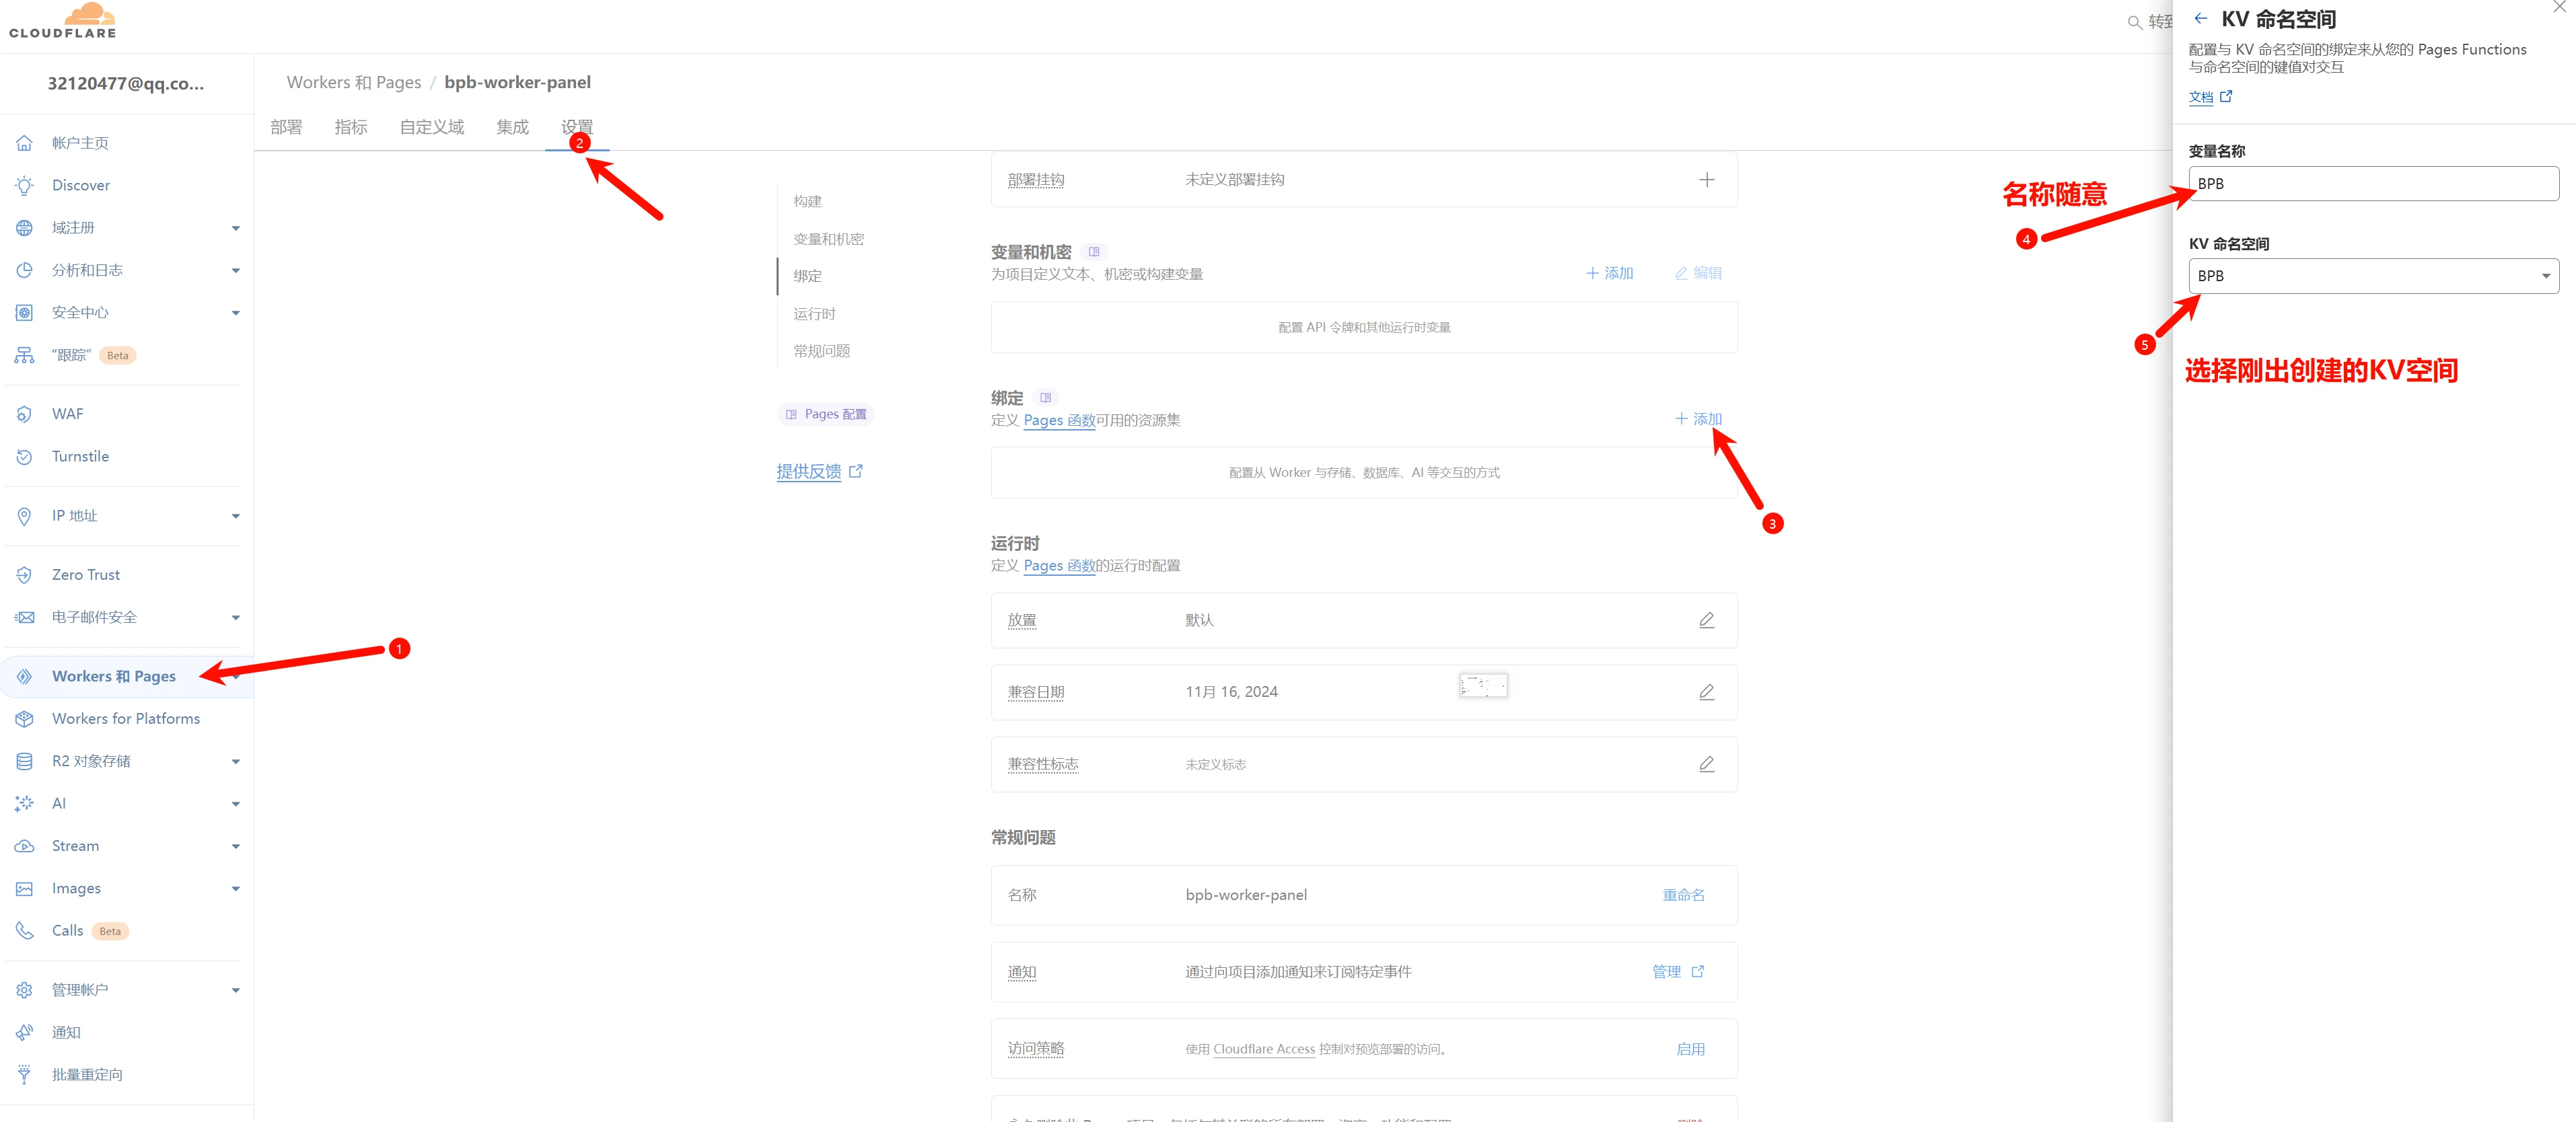Switch to the 自定义域 tab
Screen dimensions: 2576x1122
click(432, 127)
